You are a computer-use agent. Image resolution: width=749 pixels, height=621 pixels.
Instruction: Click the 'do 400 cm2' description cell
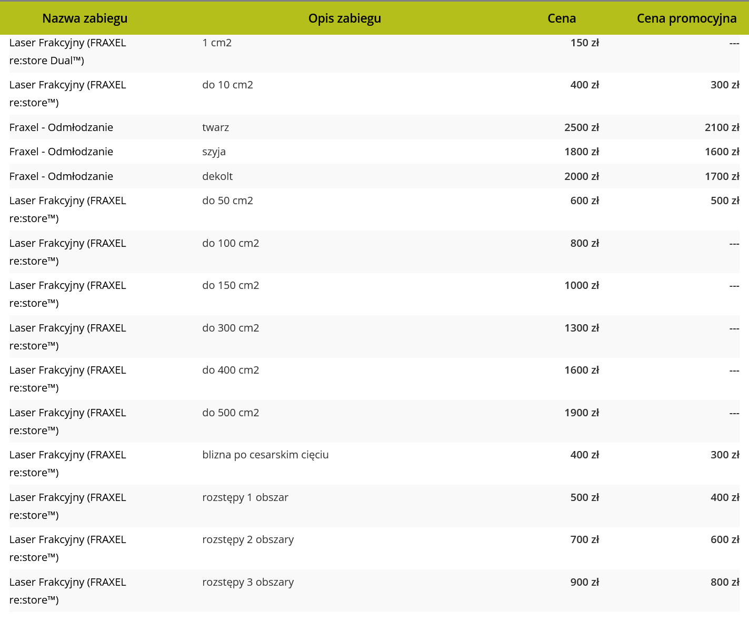click(231, 370)
